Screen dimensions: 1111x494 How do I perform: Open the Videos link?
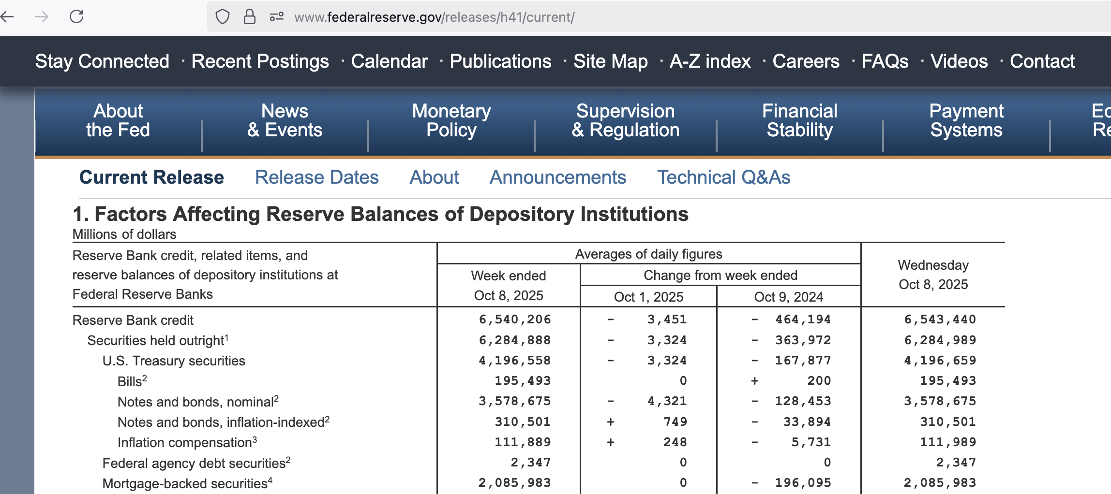coord(959,61)
